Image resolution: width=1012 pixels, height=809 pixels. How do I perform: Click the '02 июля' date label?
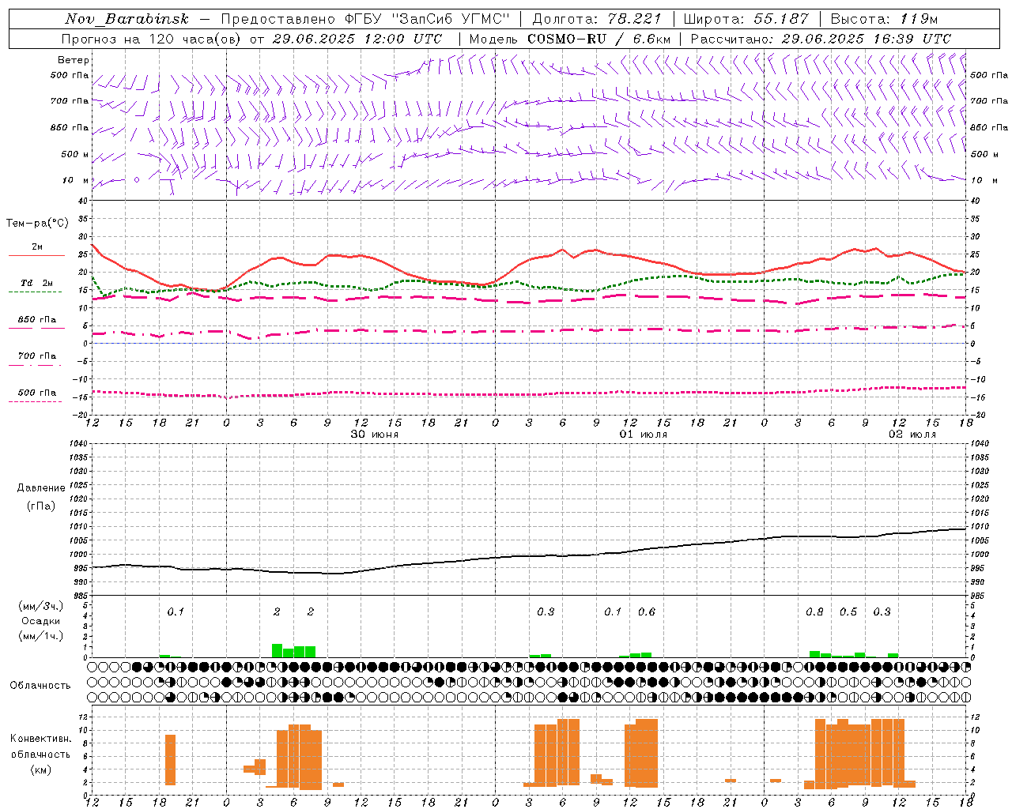click(912, 435)
